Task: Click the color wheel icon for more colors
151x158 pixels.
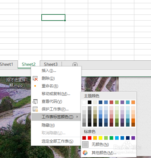Action: click(x=85, y=153)
